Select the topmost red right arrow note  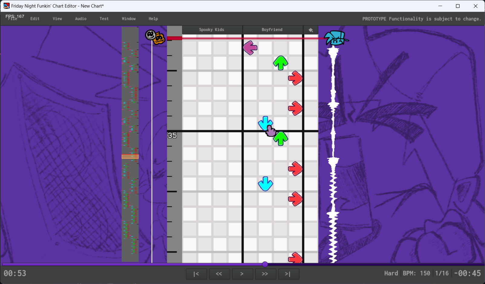295,78
